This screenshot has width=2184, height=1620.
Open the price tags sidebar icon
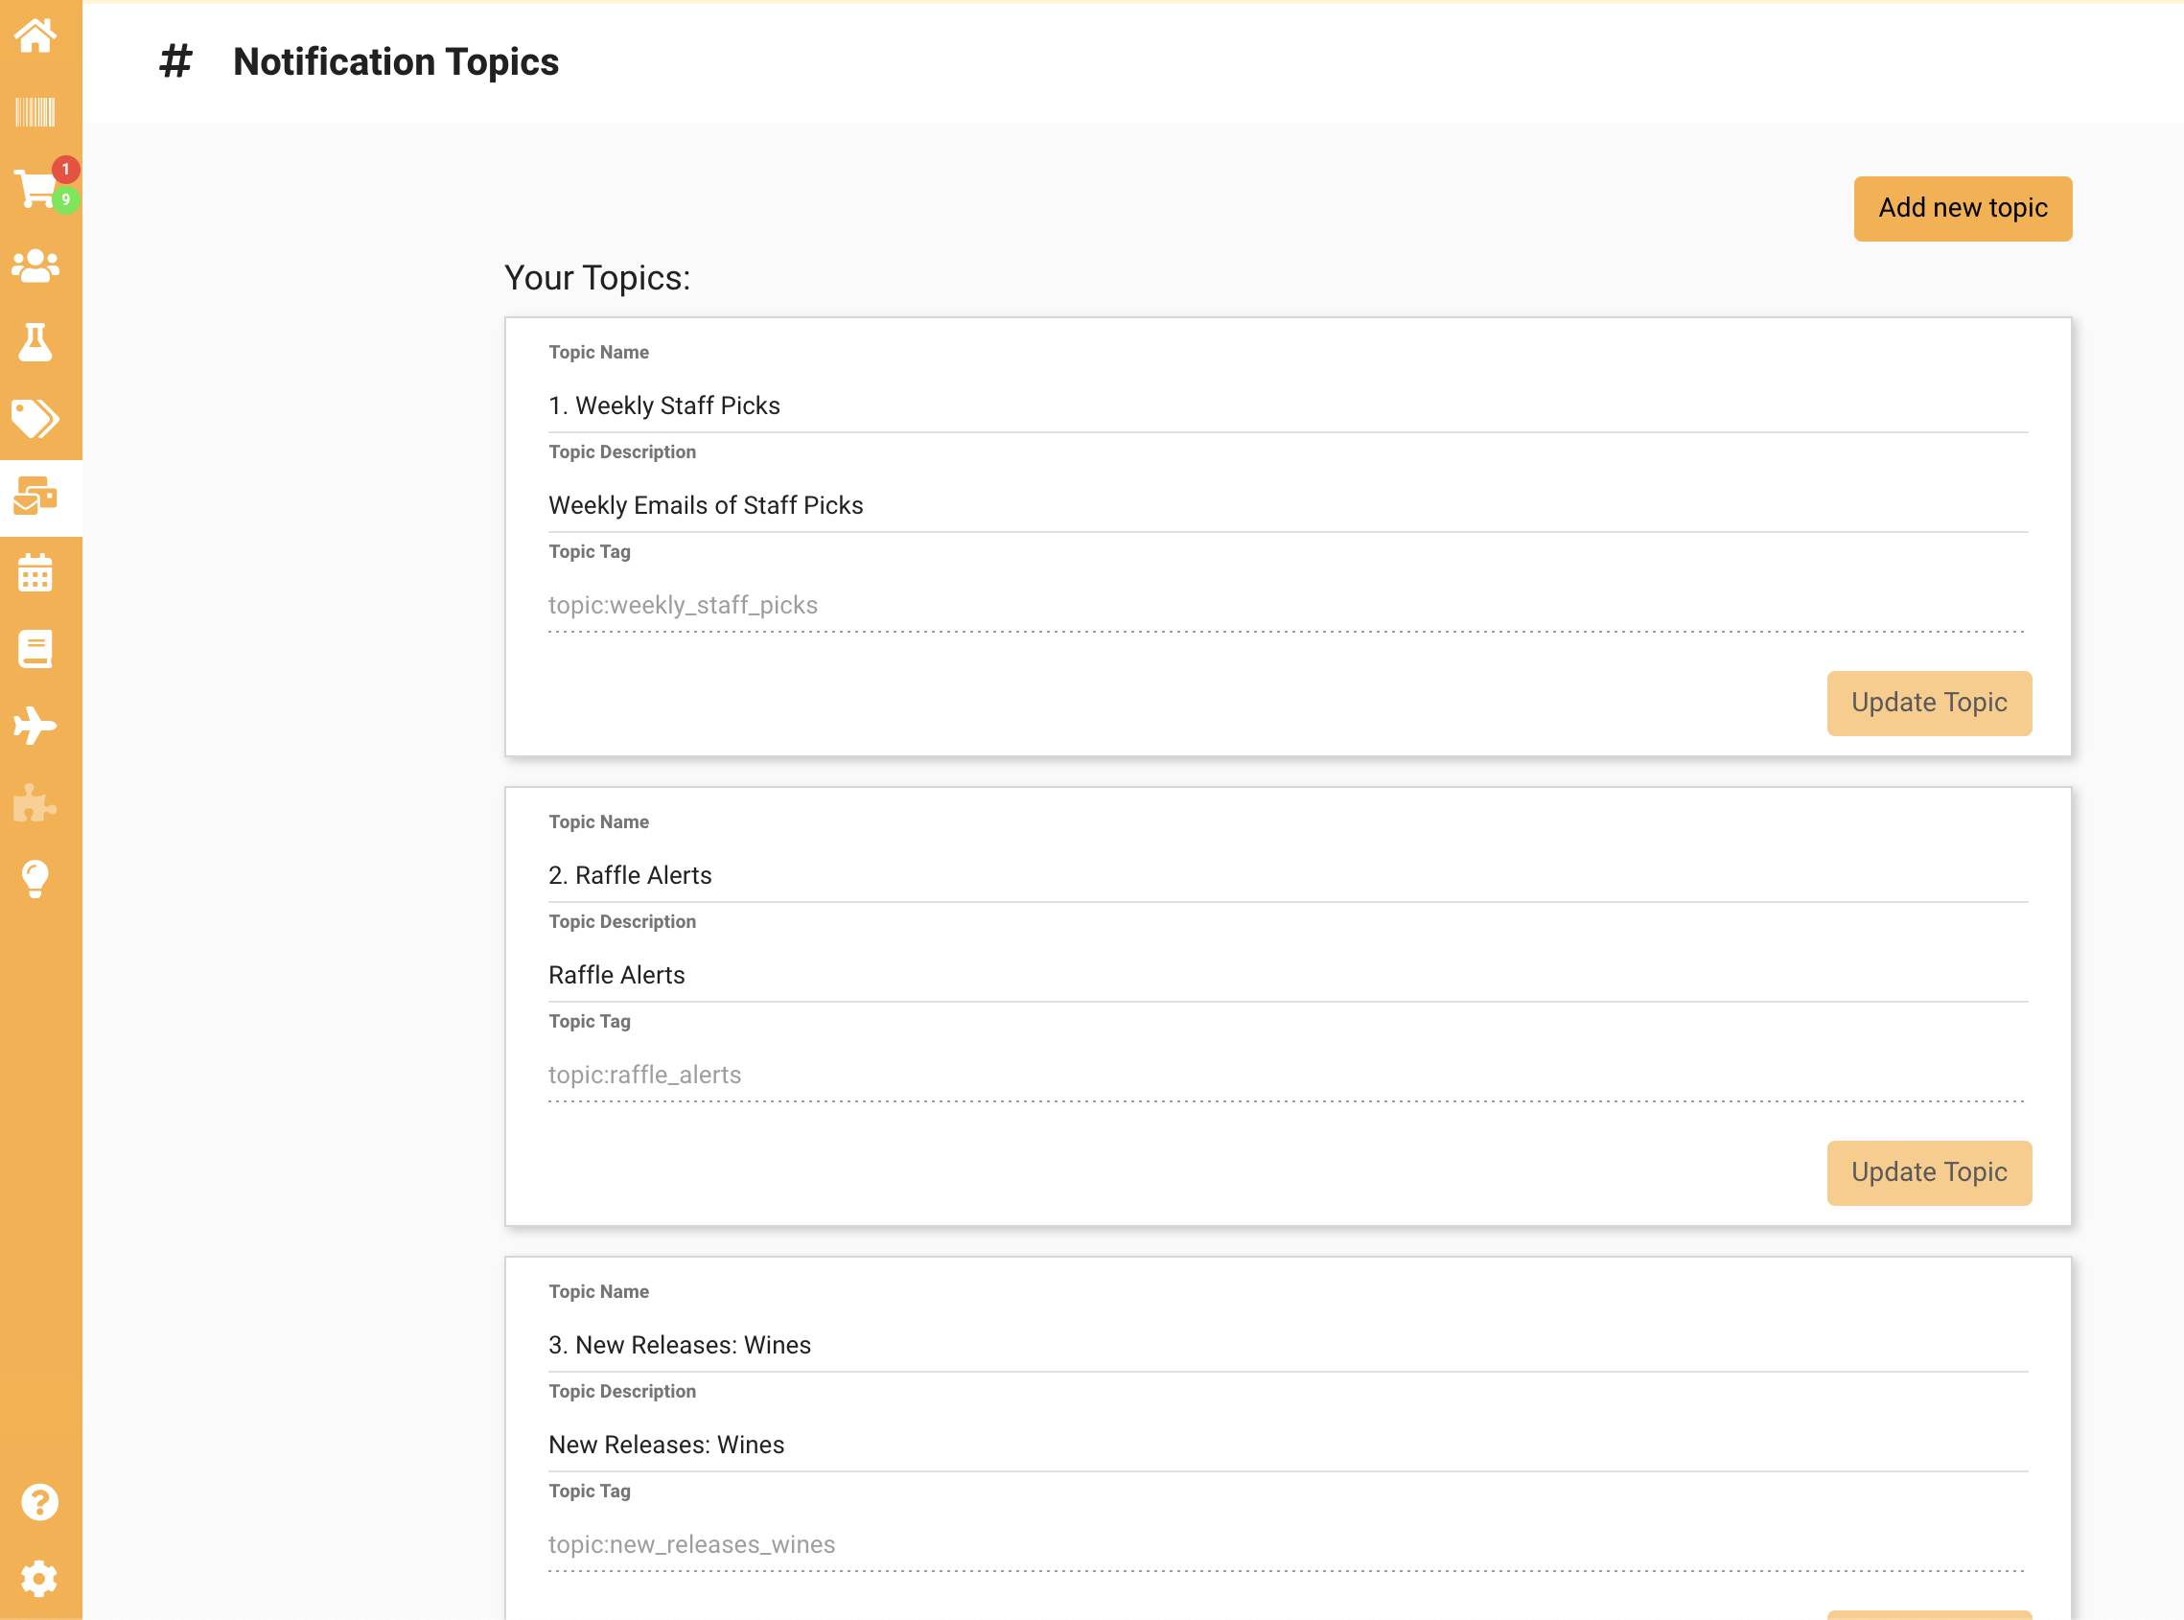click(x=35, y=420)
